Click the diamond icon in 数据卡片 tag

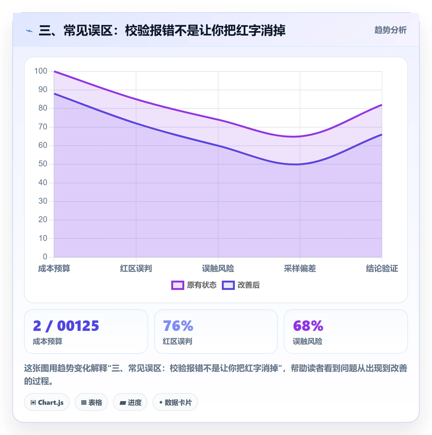(x=161, y=402)
